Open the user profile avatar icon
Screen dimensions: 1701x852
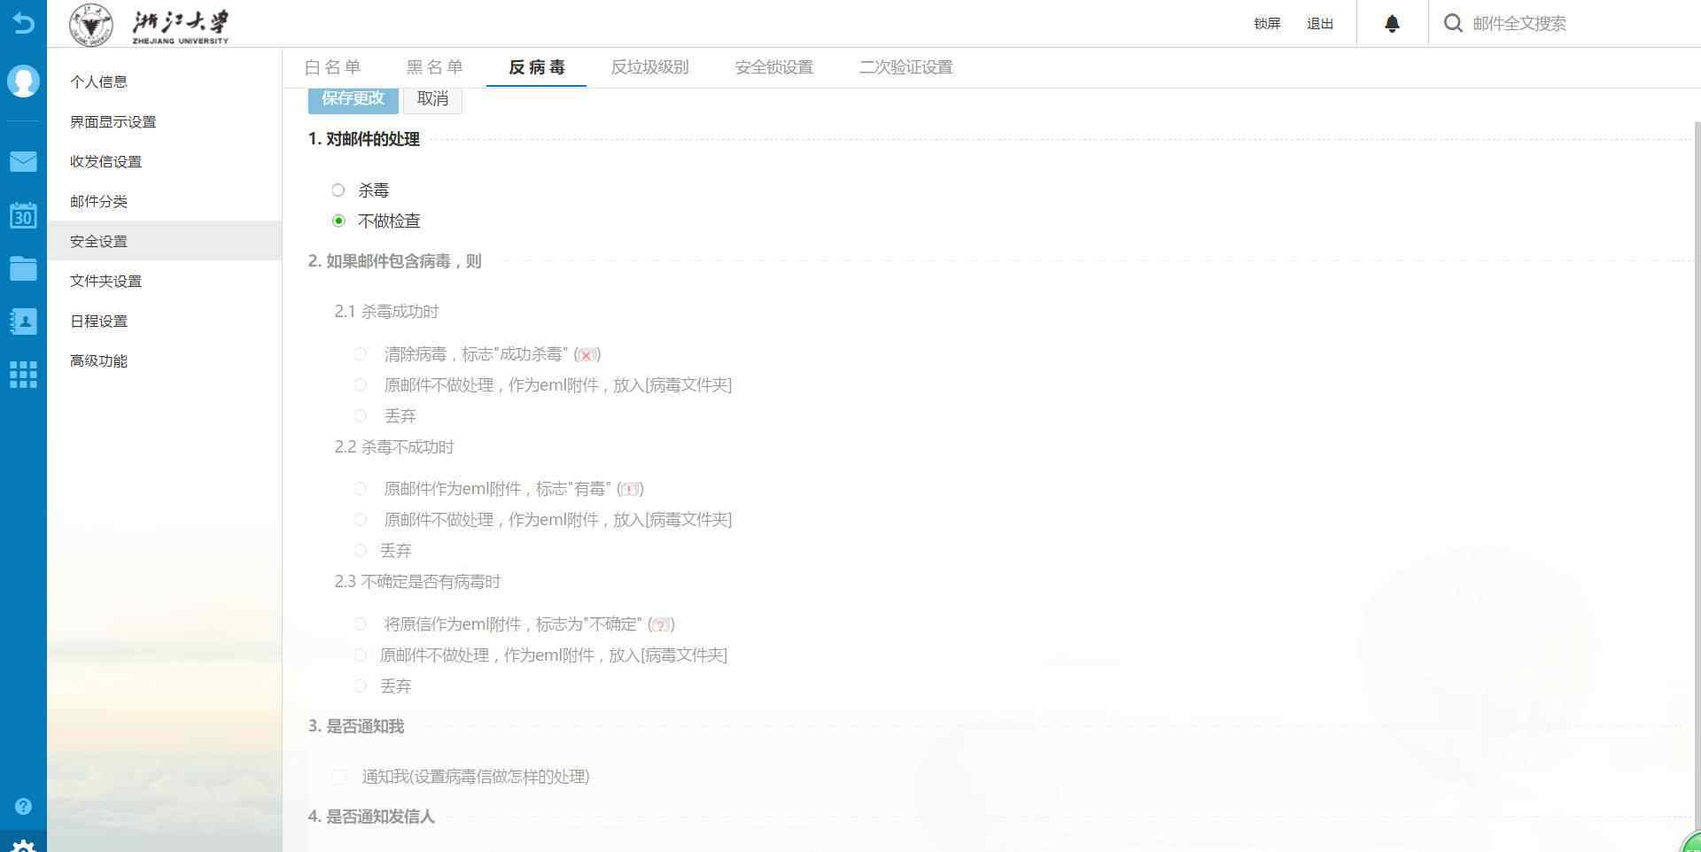(x=23, y=81)
